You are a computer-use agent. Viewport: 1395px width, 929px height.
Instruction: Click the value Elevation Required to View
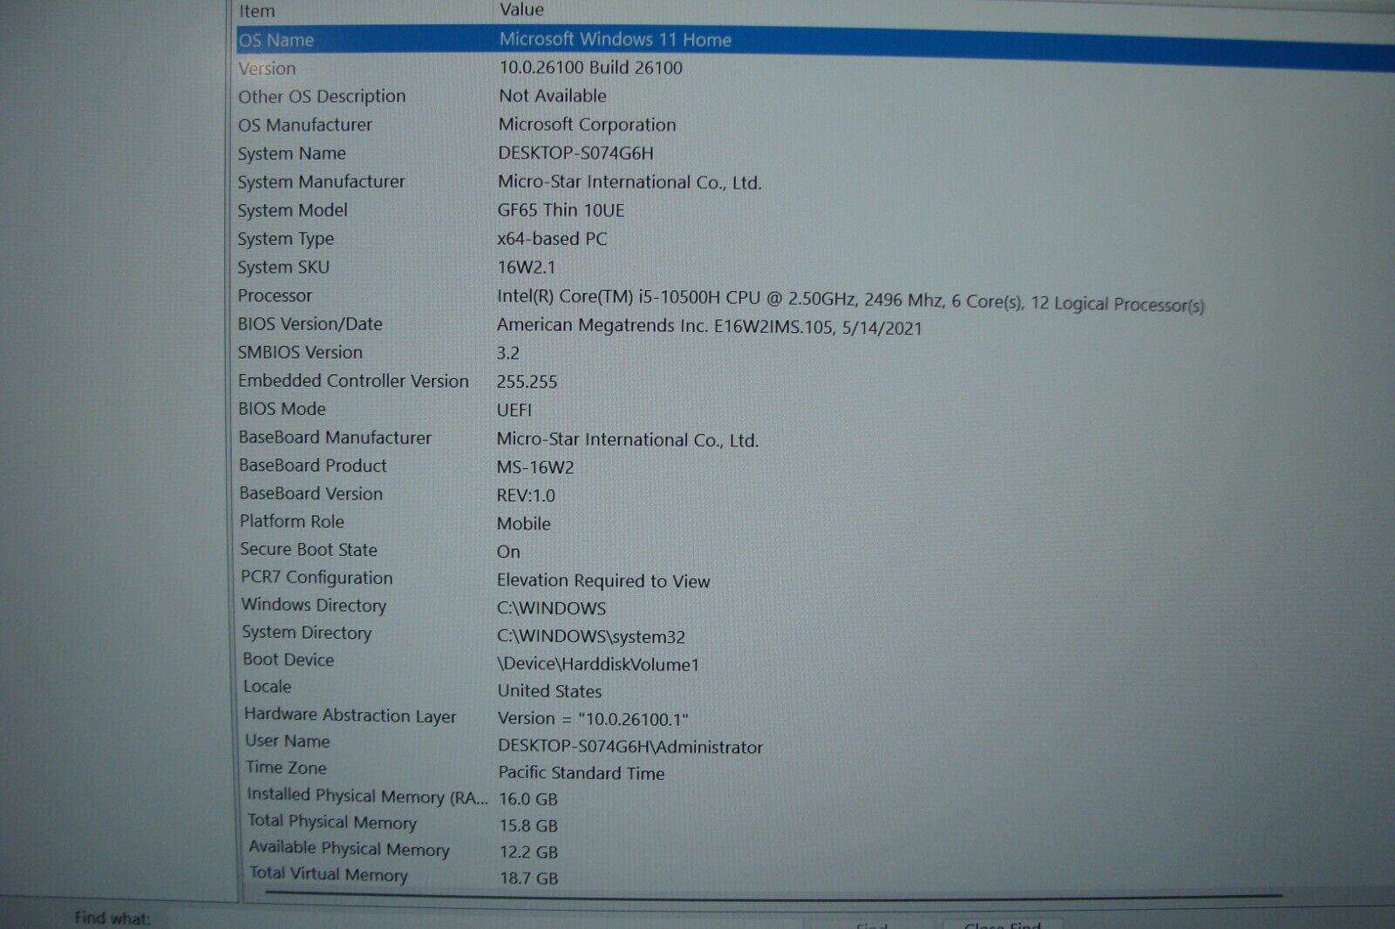[603, 580]
